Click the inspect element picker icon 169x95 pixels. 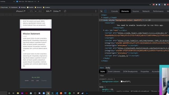[x=101, y=11]
